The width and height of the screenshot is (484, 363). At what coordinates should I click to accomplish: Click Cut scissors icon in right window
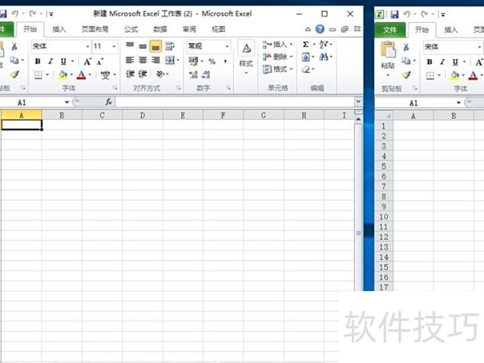tap(406, 47)
